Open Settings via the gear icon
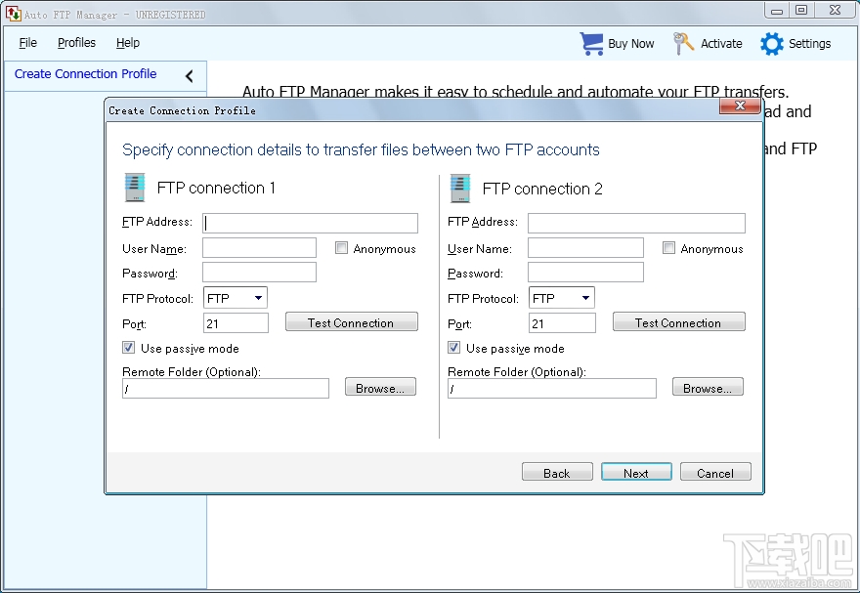Image resolution: width=860 pixels, height=593 pixels. [770, 43]
